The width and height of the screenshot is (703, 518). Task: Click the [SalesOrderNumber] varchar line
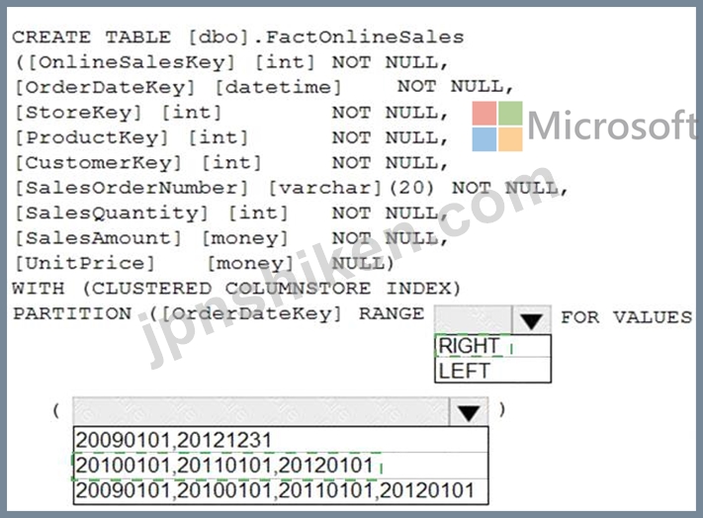coord(292,188)
